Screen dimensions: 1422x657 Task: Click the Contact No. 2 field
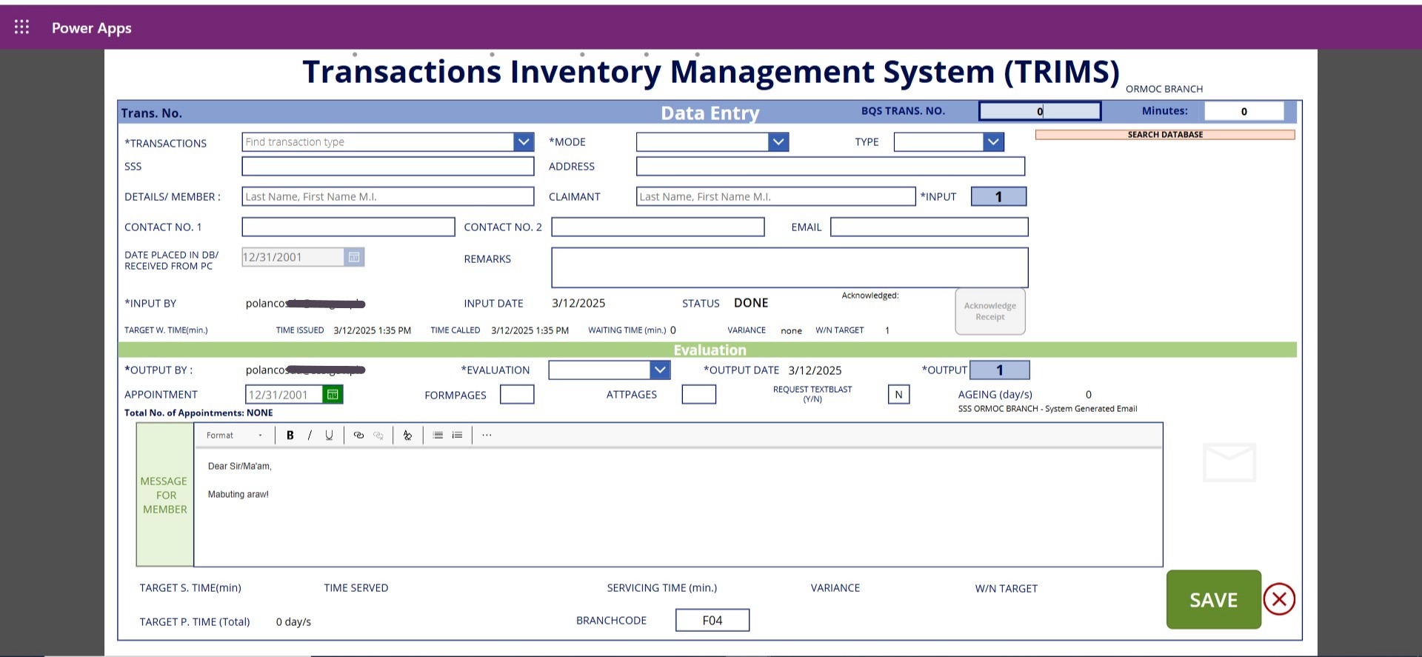658,227
